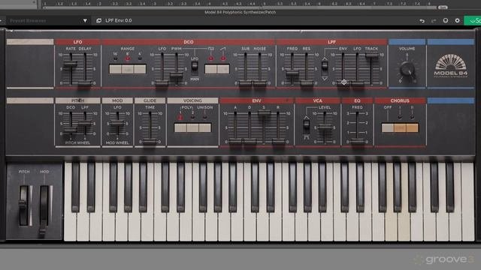Screen dimensions: 481x270
Task: Click the ENV Decay slider handle
Action: tap(250, 142)
